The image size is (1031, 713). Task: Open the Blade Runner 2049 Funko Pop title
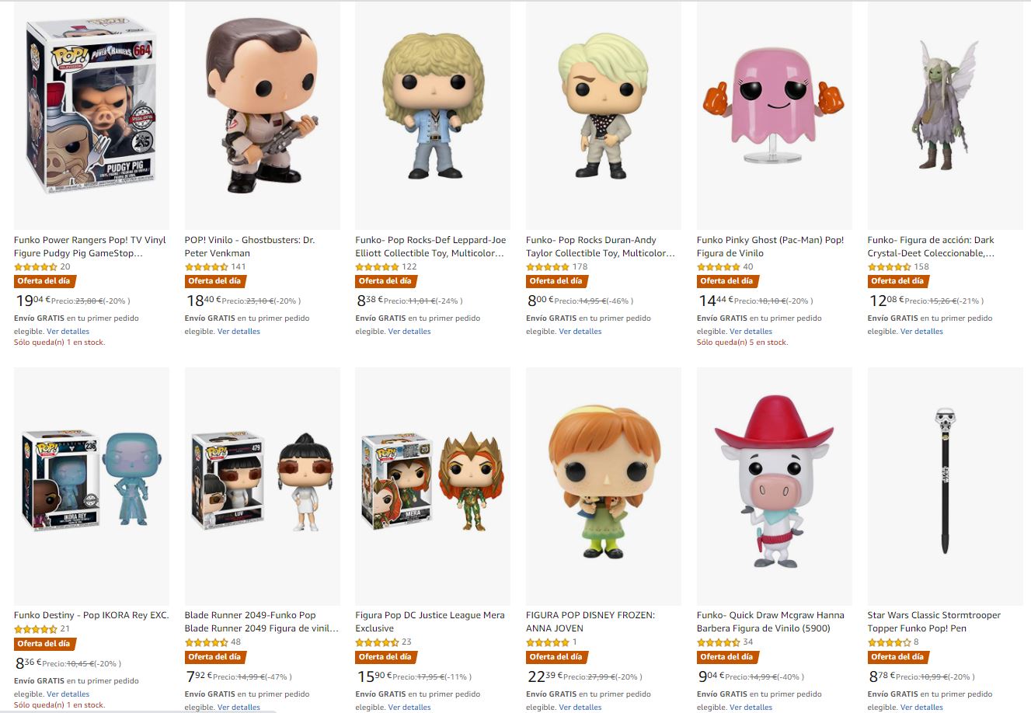point(262,621)
